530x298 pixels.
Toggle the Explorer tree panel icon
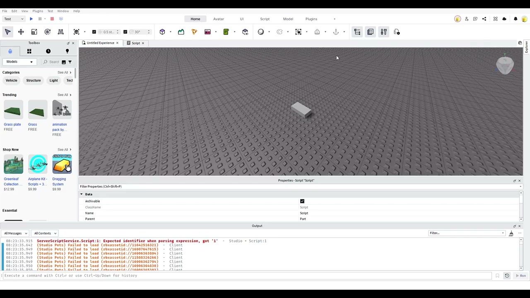click(357, 32)
